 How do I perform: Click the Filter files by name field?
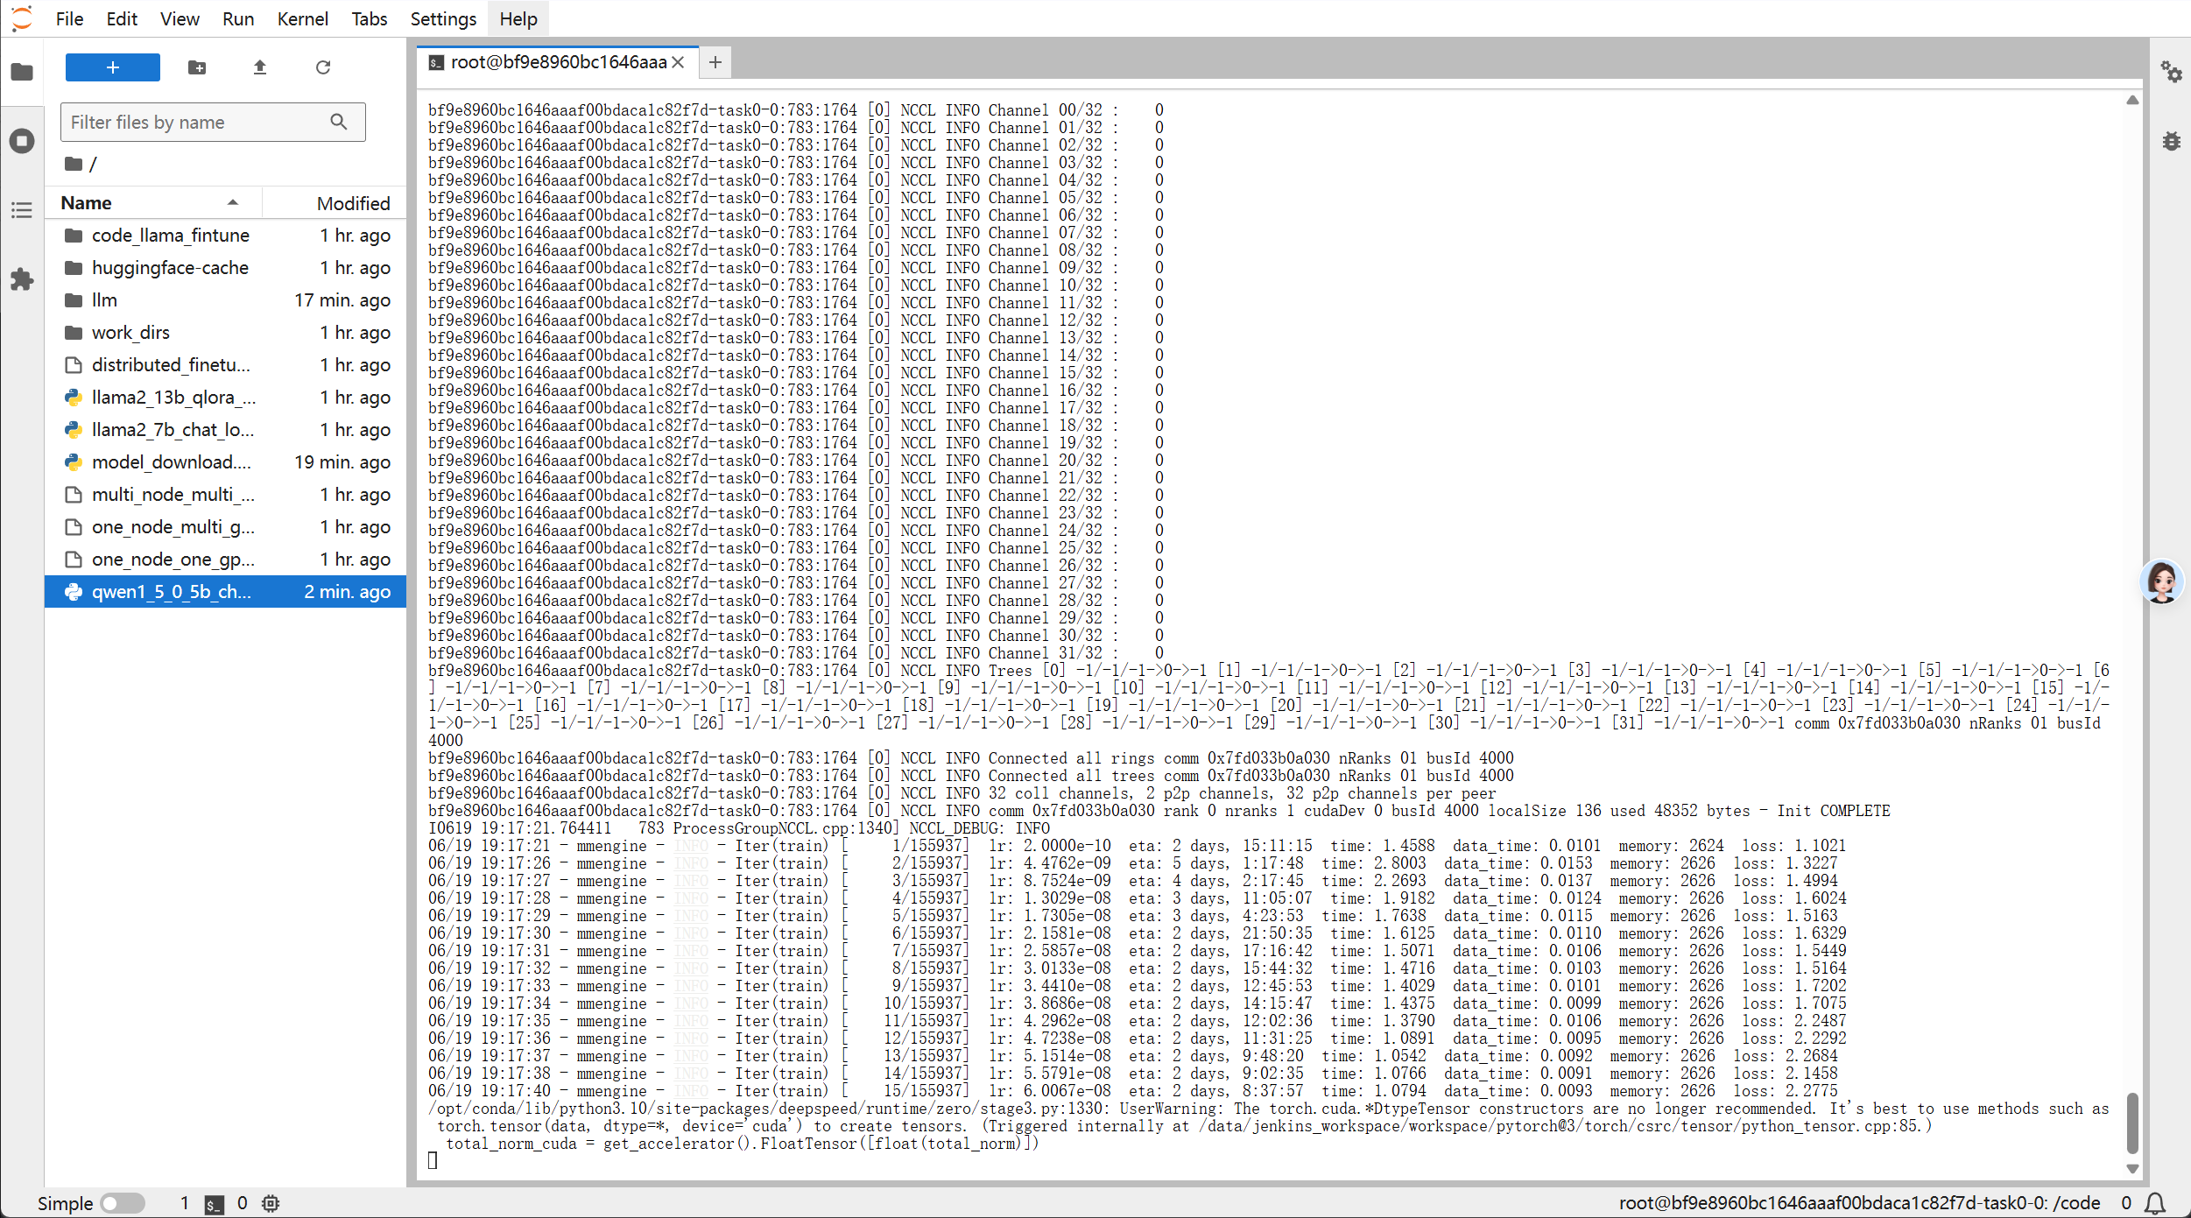[197, 123]
